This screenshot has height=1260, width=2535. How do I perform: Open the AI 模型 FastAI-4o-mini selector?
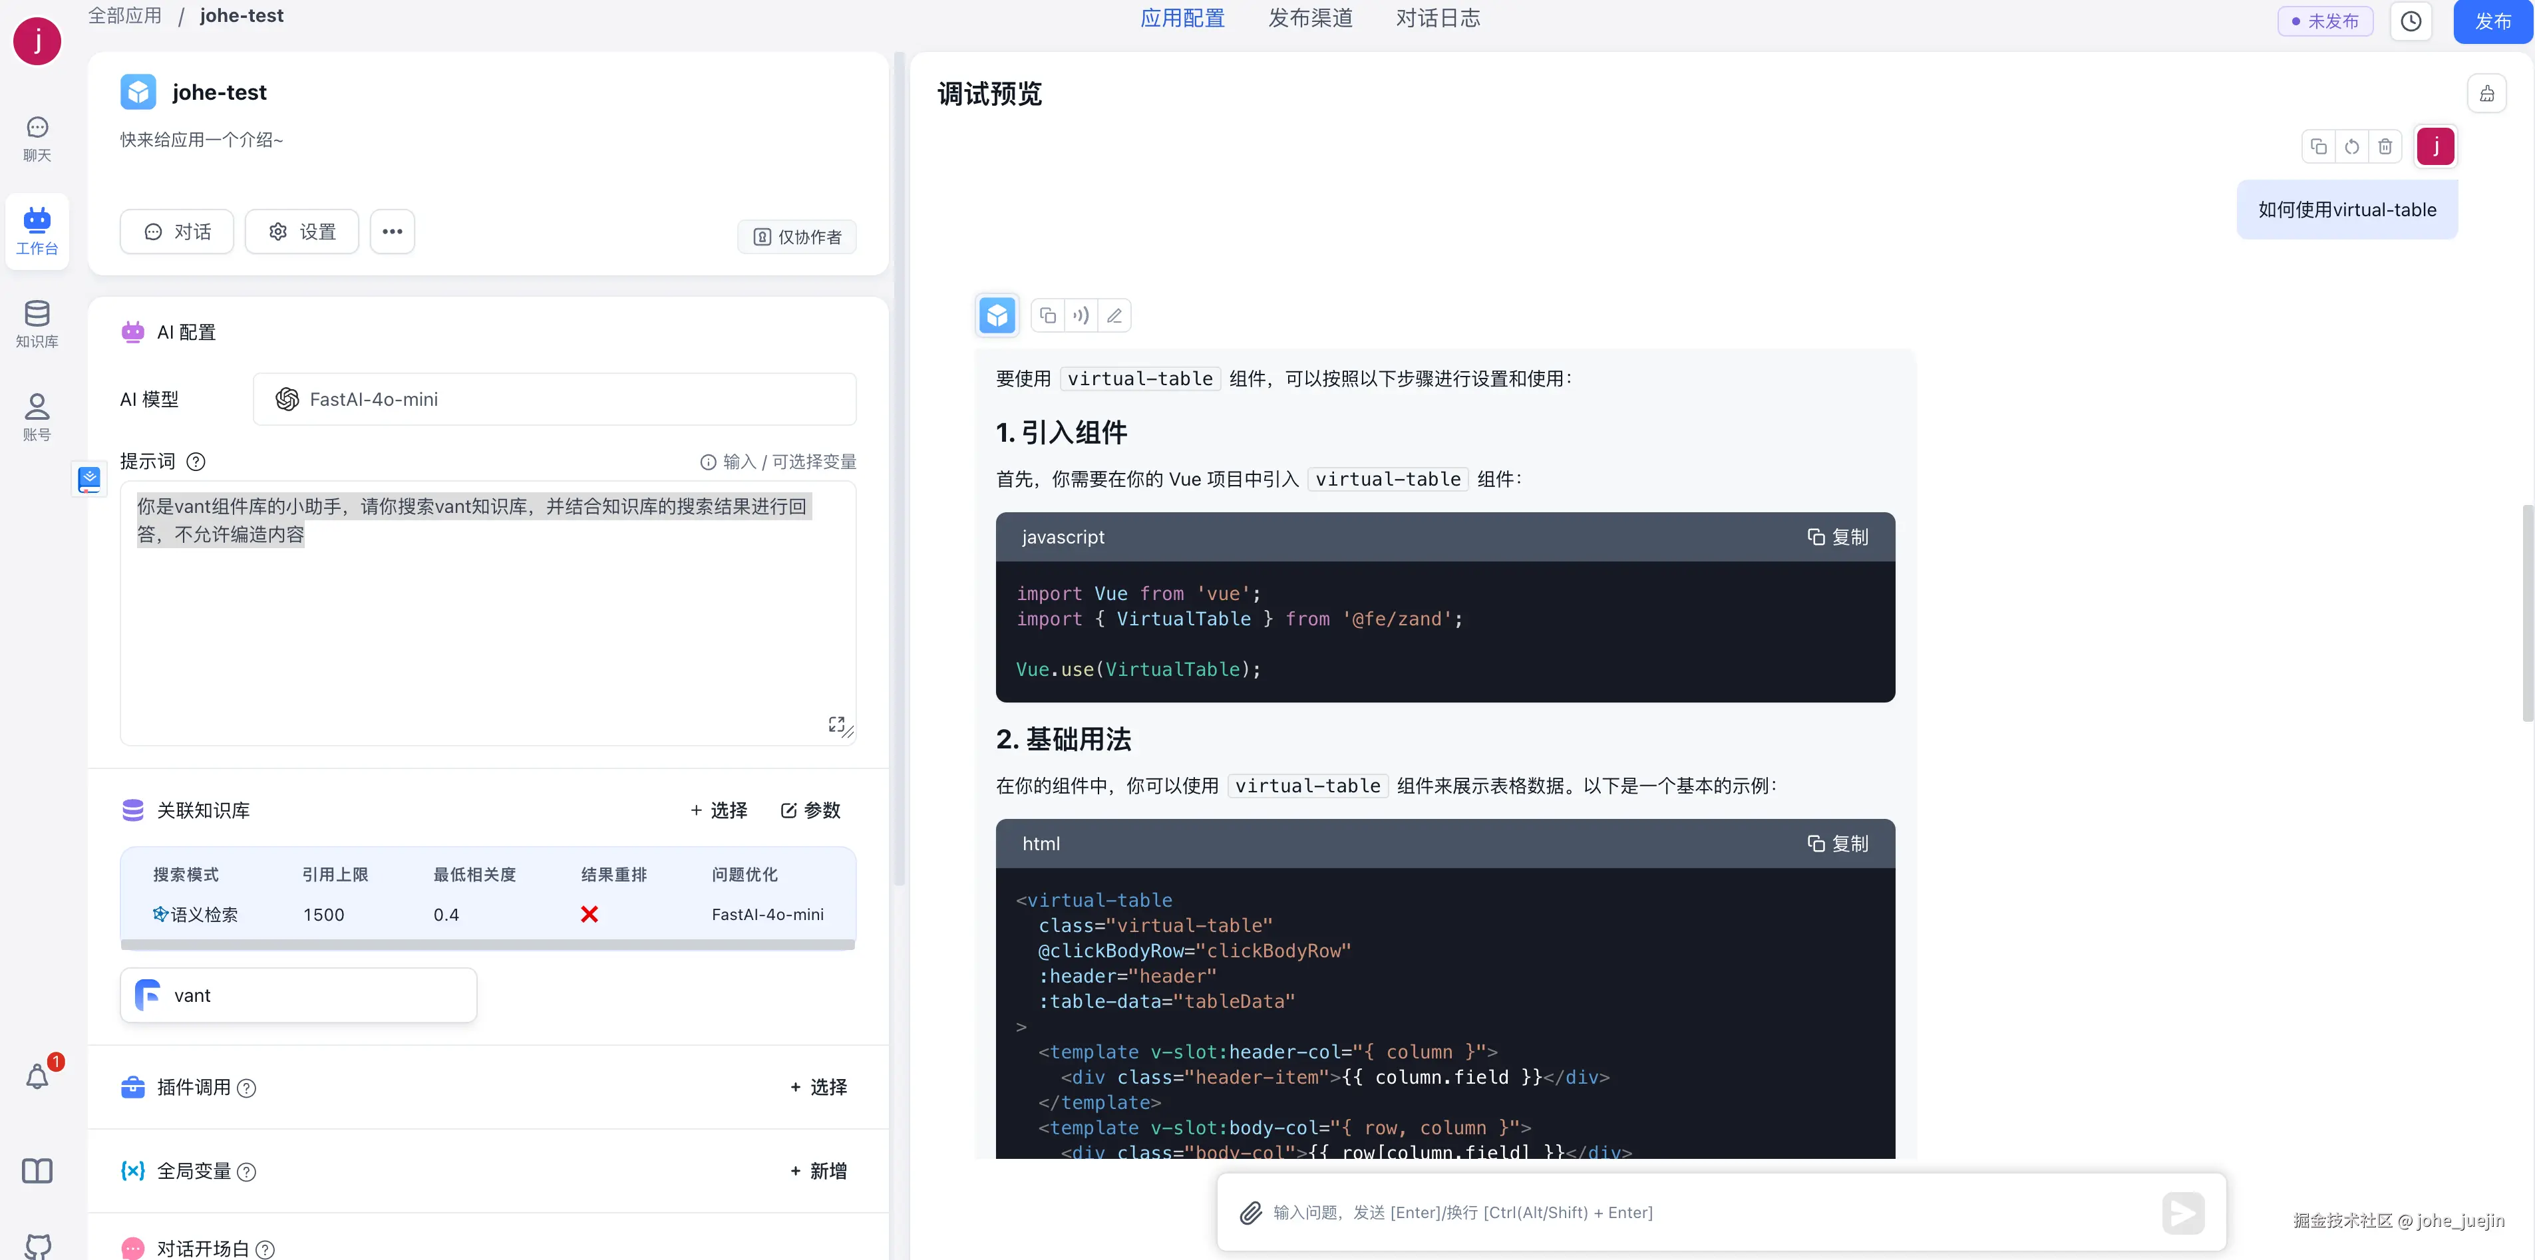pos(554,399)
